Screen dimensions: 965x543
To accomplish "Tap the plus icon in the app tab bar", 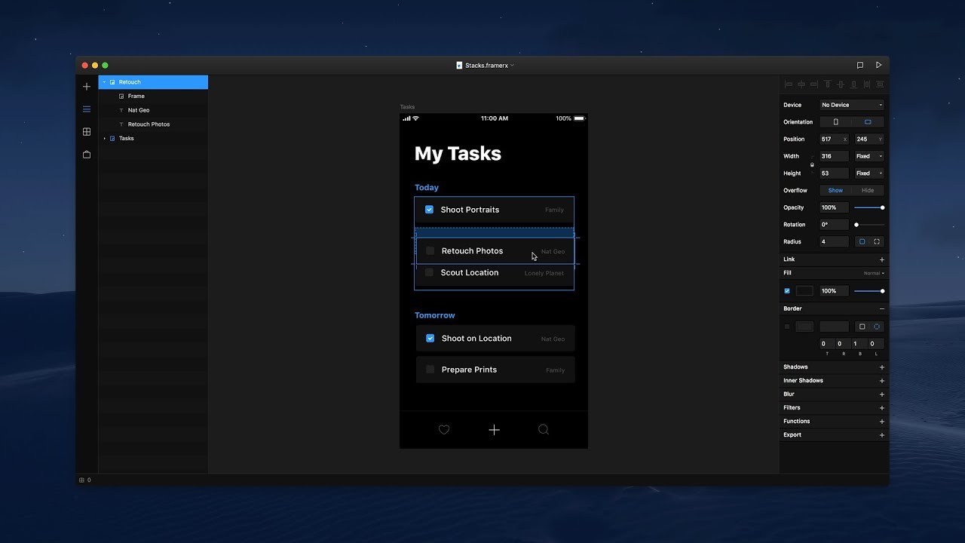I will tap(494, 430).
